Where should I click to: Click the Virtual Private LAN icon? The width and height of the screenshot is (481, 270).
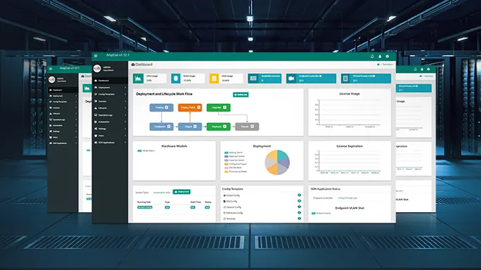pyautogui.click(x=345, y=78)
